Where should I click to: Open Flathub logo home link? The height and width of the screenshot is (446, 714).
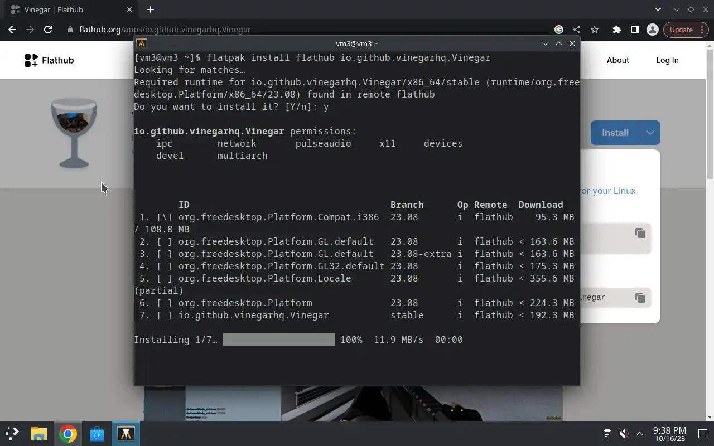(49, 60)
